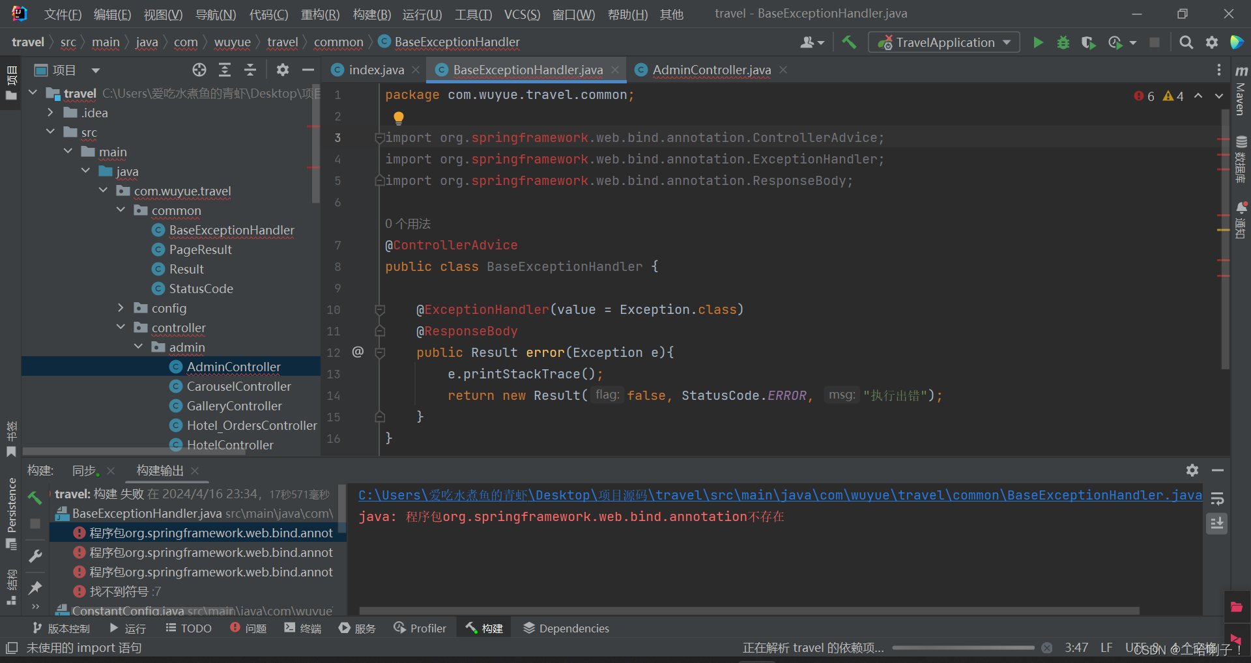Screen dimensions: 1251x663
Task: Click the select opened file target icon
Action: [199, 70]
